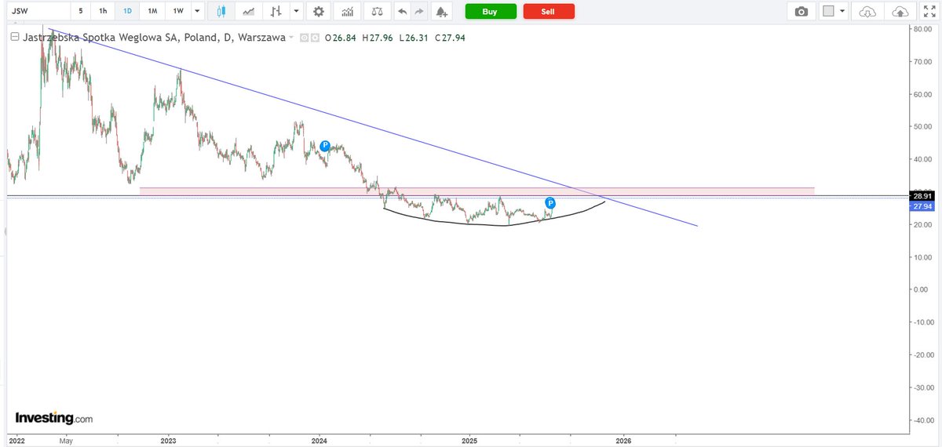The height and width of the screenshot is (447, 942).
Task: Toggle fullscreen mode with the arrows icon
Action: point(929,12)
